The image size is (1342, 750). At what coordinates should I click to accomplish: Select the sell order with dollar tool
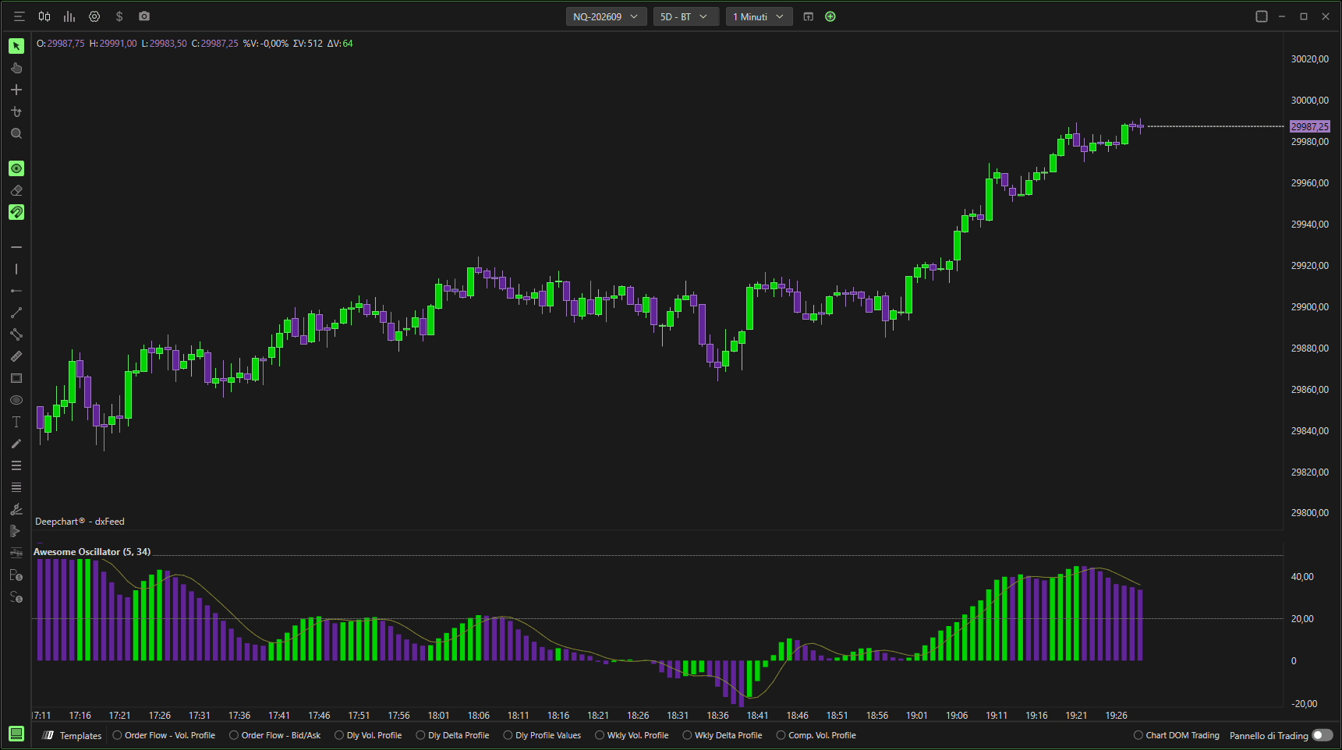[x=16, y=597]
